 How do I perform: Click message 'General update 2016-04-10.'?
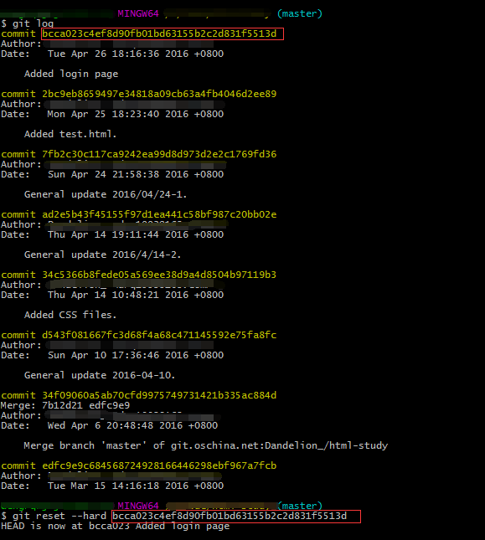click(100, 375)
